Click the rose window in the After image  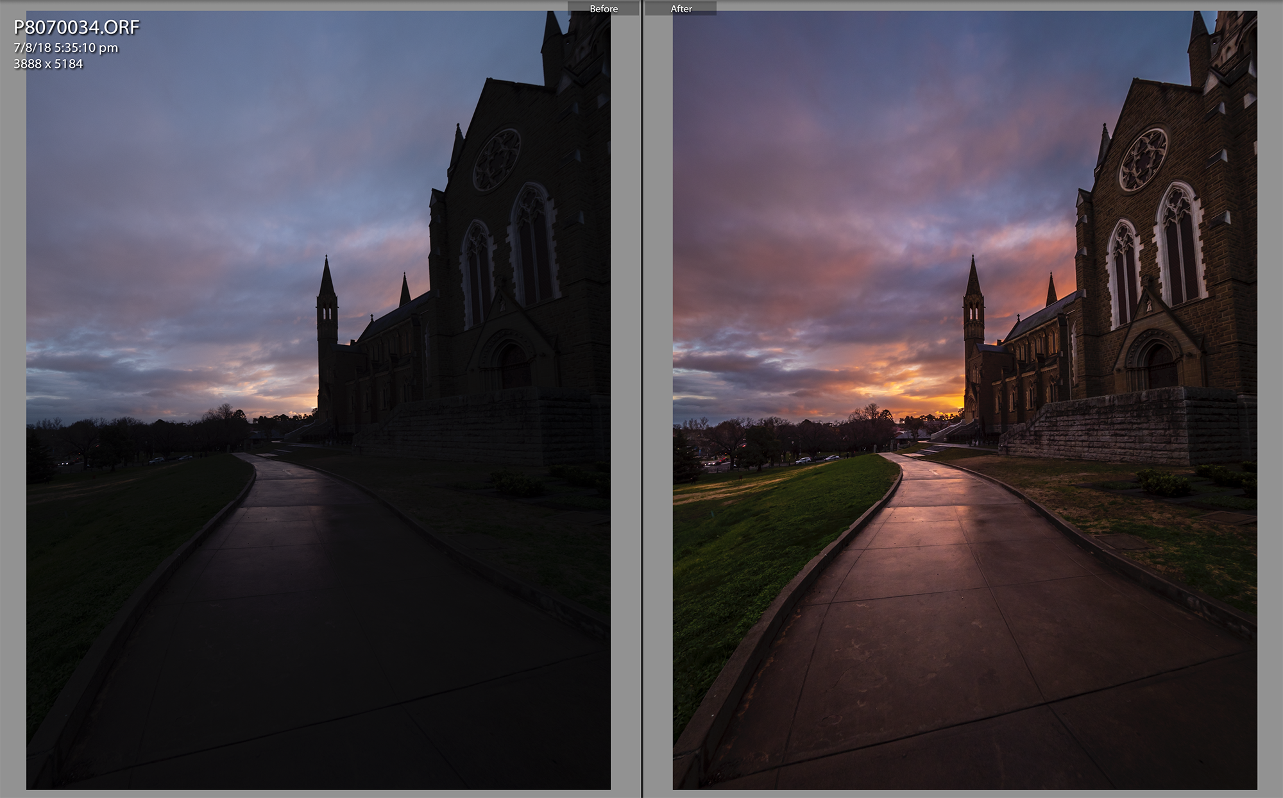pos(1143,160)
